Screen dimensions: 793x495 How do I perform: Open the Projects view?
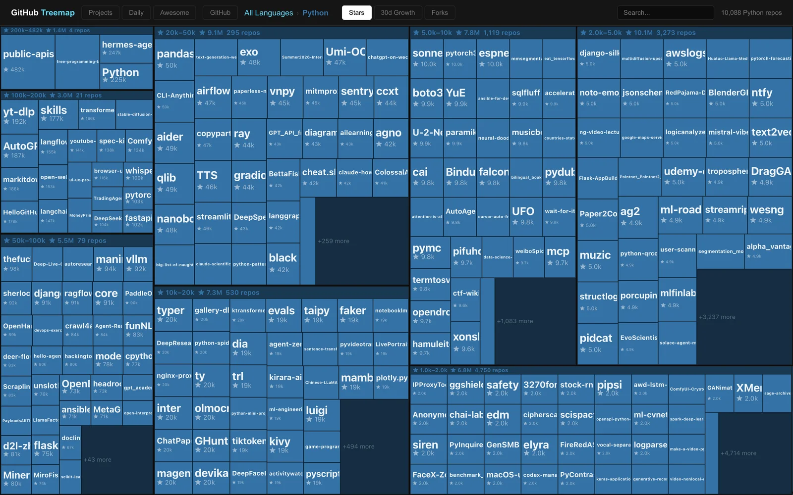click(101, 12)
